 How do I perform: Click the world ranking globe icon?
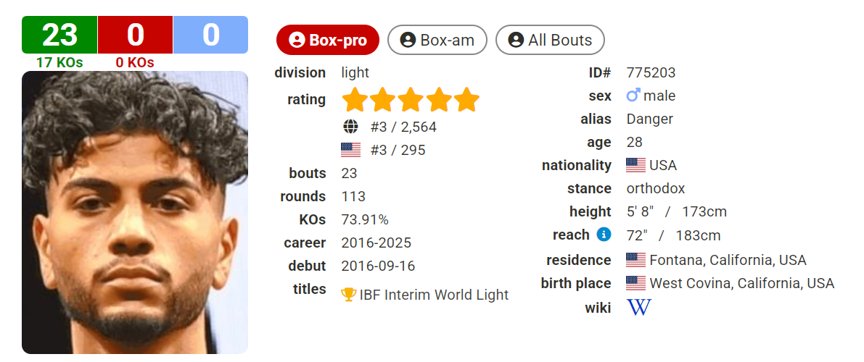click(350, 127)
